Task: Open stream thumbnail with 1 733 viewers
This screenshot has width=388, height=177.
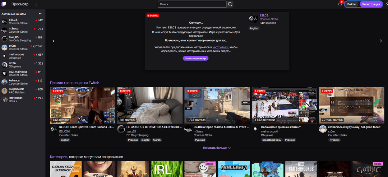Action: 217,105
